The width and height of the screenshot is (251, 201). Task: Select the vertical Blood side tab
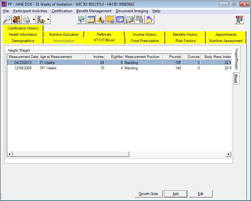click(236, 78)
